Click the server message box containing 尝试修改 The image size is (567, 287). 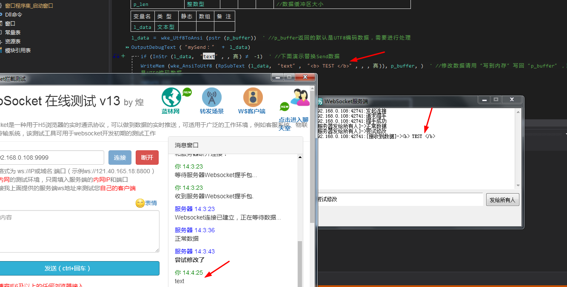click(x=399, y=199)
